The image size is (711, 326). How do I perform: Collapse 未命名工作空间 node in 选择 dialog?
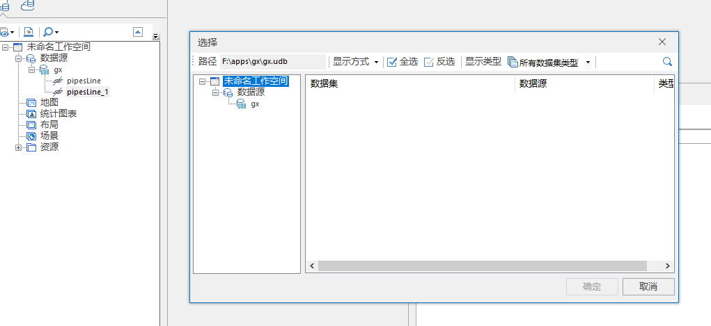[202, 81]
